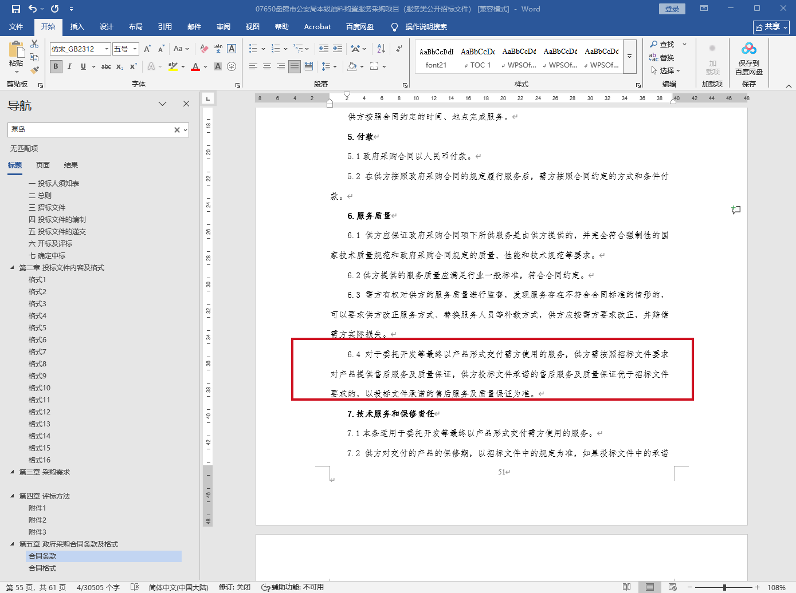796x593 pixels.
Task: Click the 替换 replace button
Action: [x=662, y=58]
